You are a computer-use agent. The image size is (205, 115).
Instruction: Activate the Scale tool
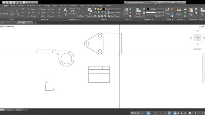click(x=41, y=16)
